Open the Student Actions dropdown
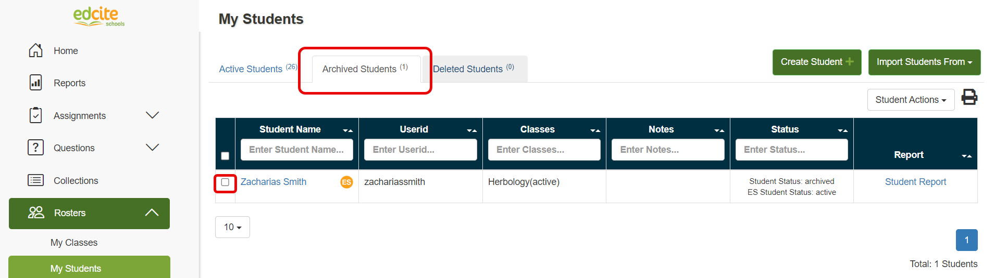Image resolution: width=995 pixels, height=278 pixels. (910, 100)
